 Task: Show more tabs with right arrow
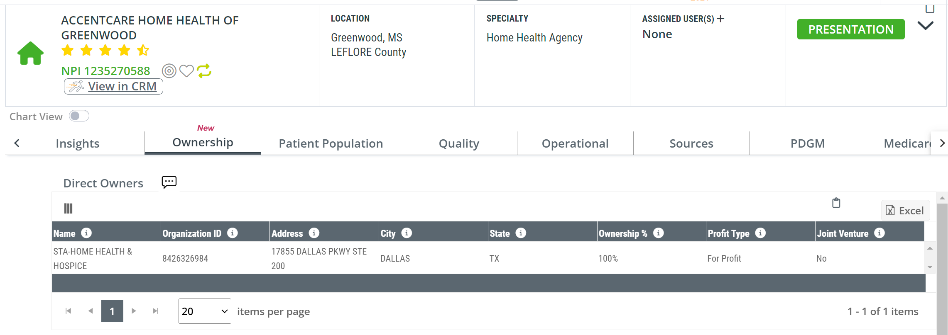pyautogui.click(x=942, y=143)
